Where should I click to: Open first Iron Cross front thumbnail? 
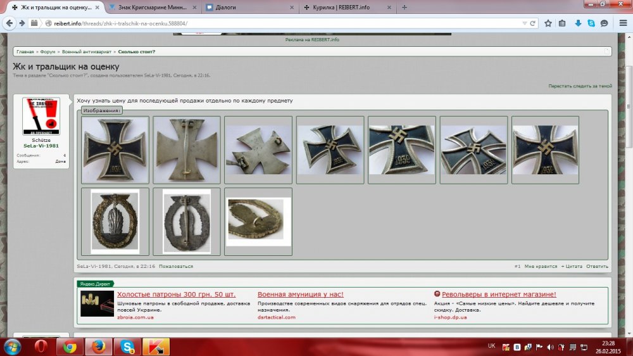(x=115, y=149)
